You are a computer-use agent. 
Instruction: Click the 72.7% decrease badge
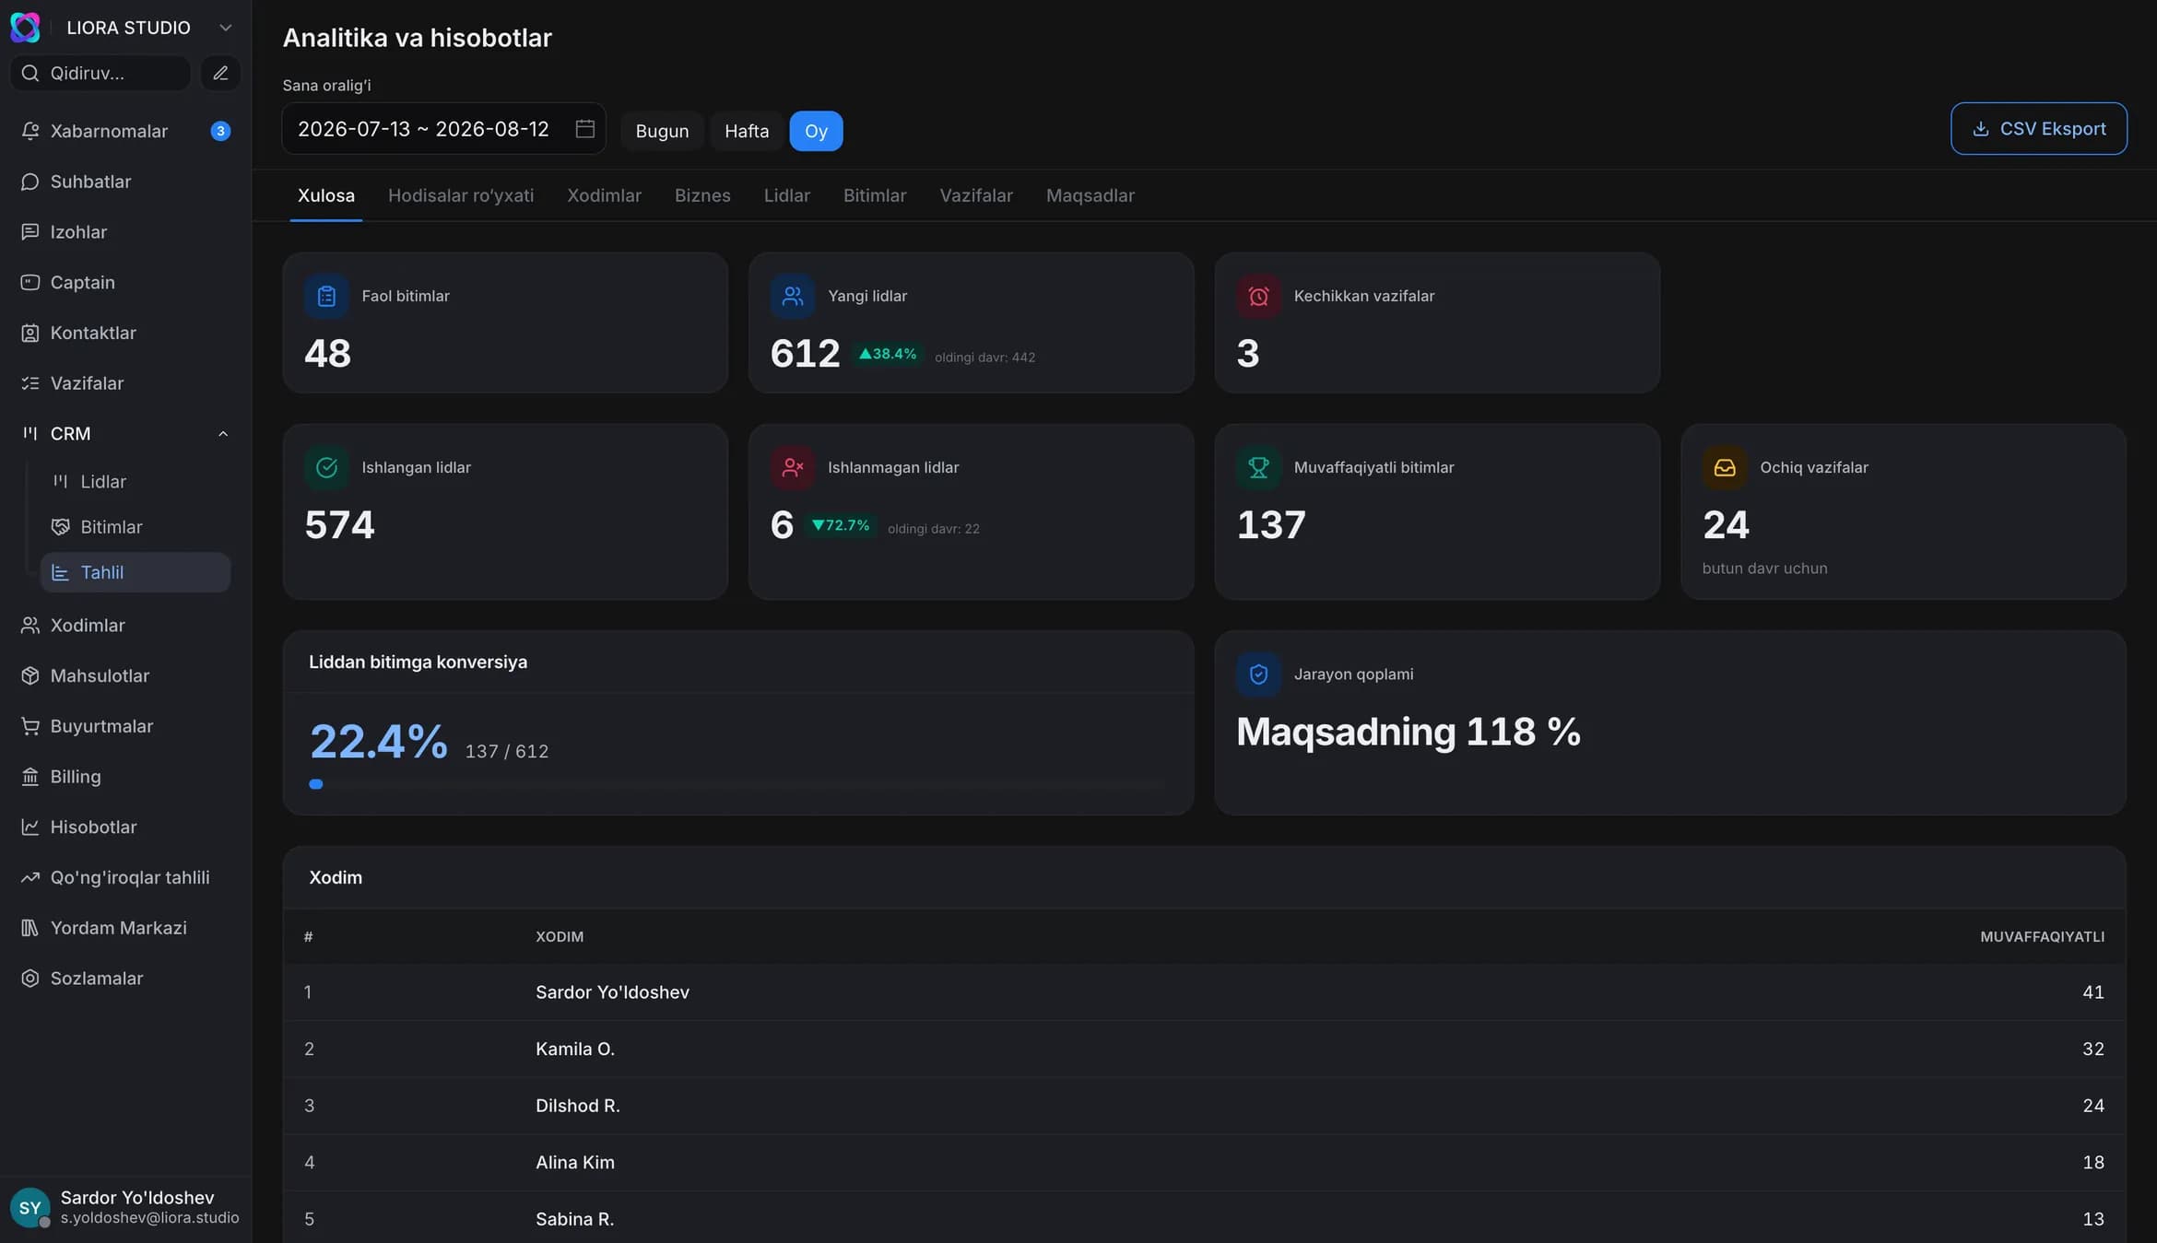click(841, 525)
